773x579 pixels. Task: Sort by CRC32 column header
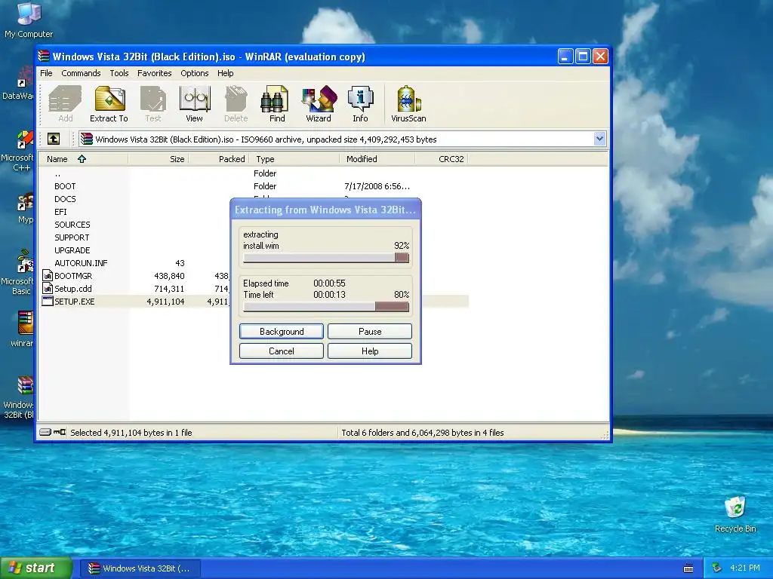point(441,159)
